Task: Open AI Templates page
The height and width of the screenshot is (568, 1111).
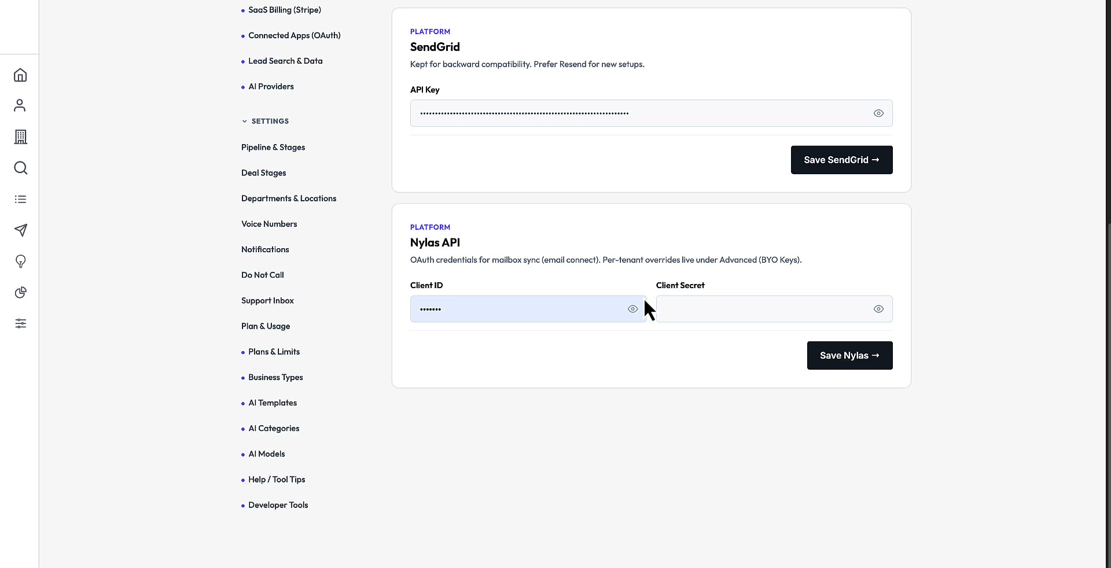Action: (x=273, y=403)
